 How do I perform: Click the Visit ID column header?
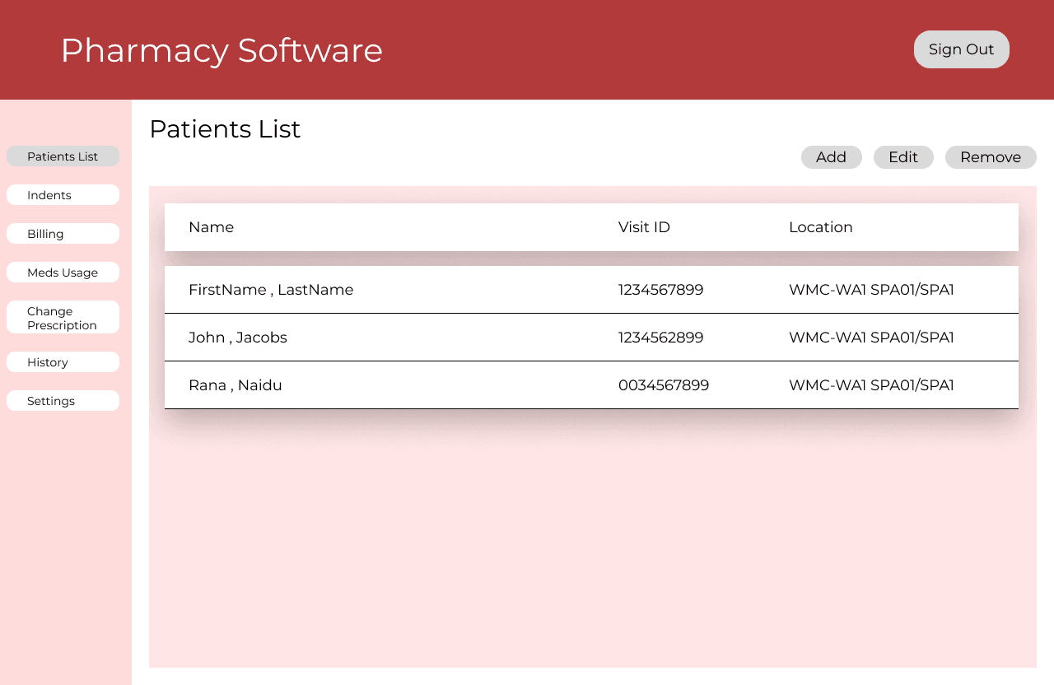click(644, 227)
